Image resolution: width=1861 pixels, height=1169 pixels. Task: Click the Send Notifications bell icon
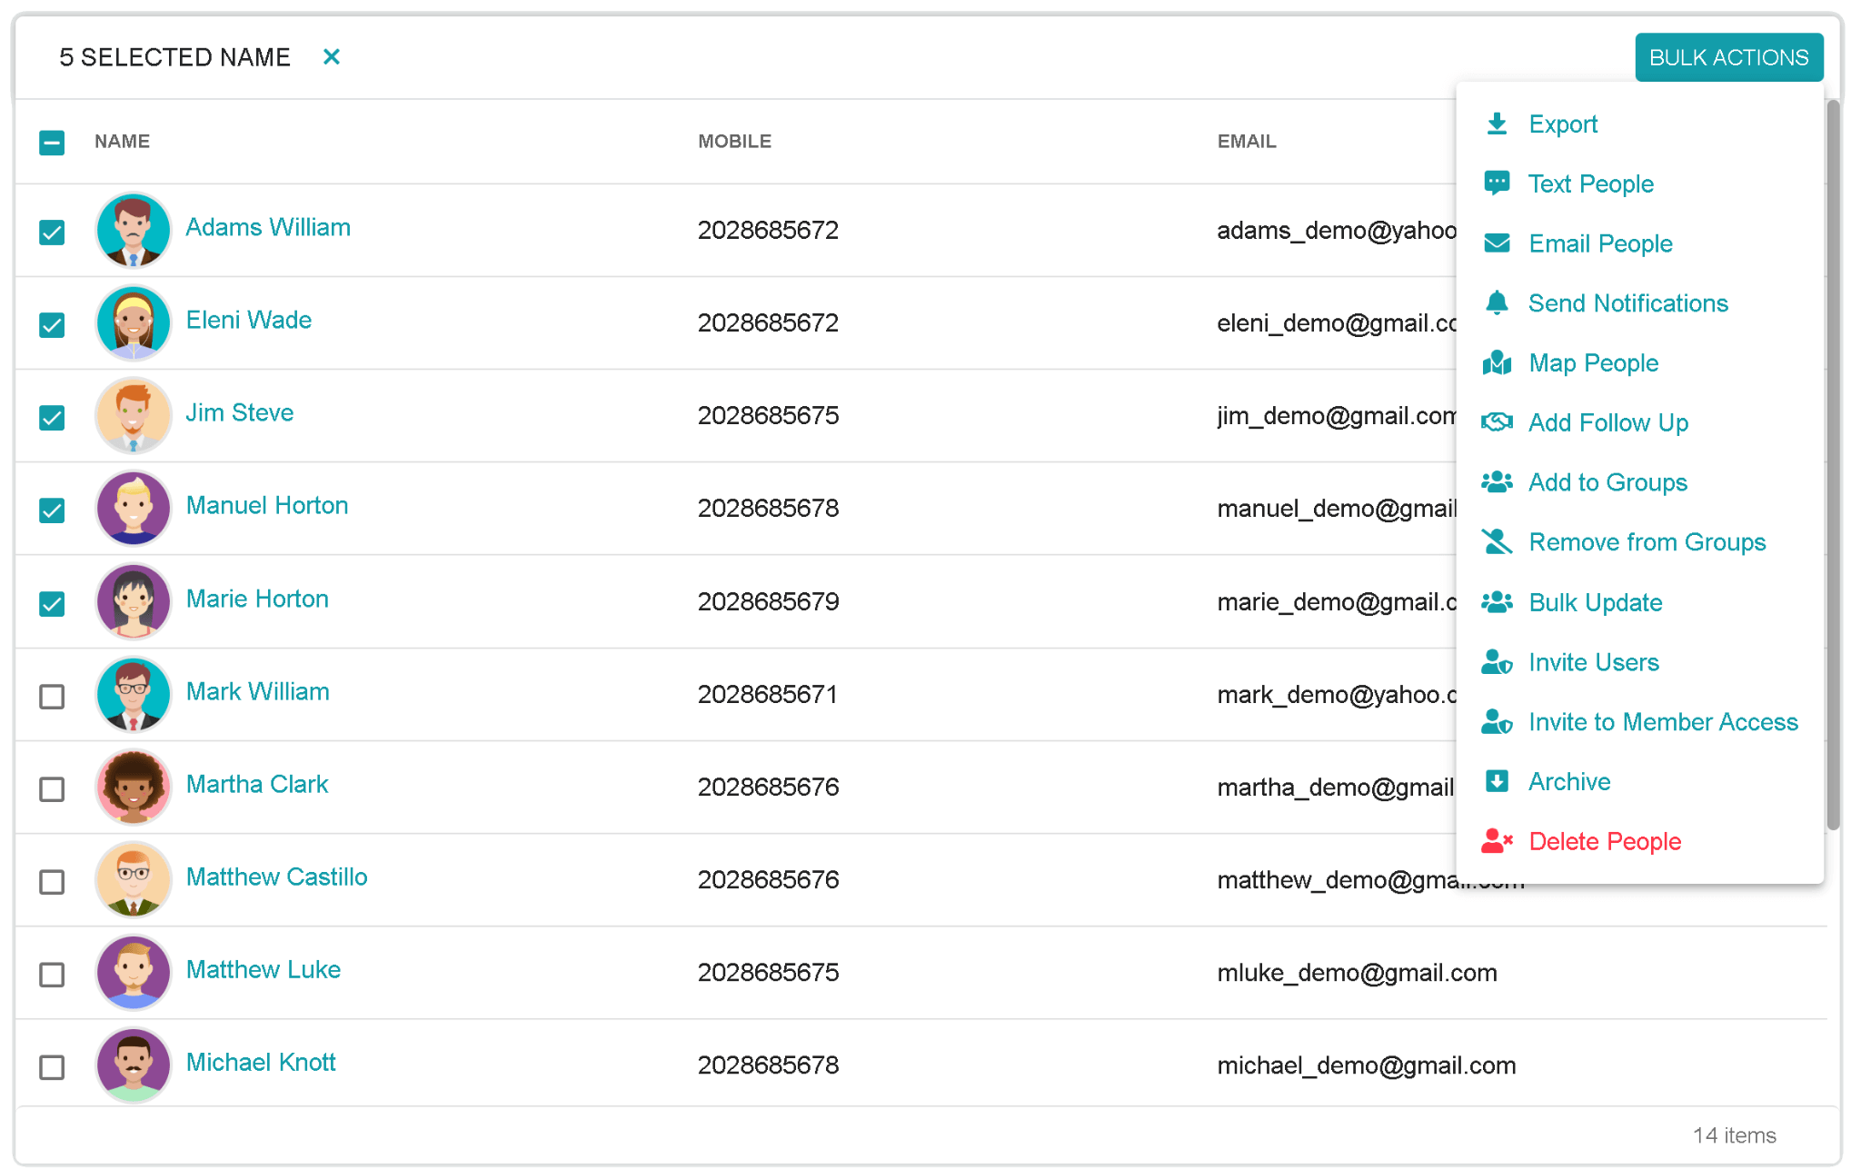tap(1497, 302)
